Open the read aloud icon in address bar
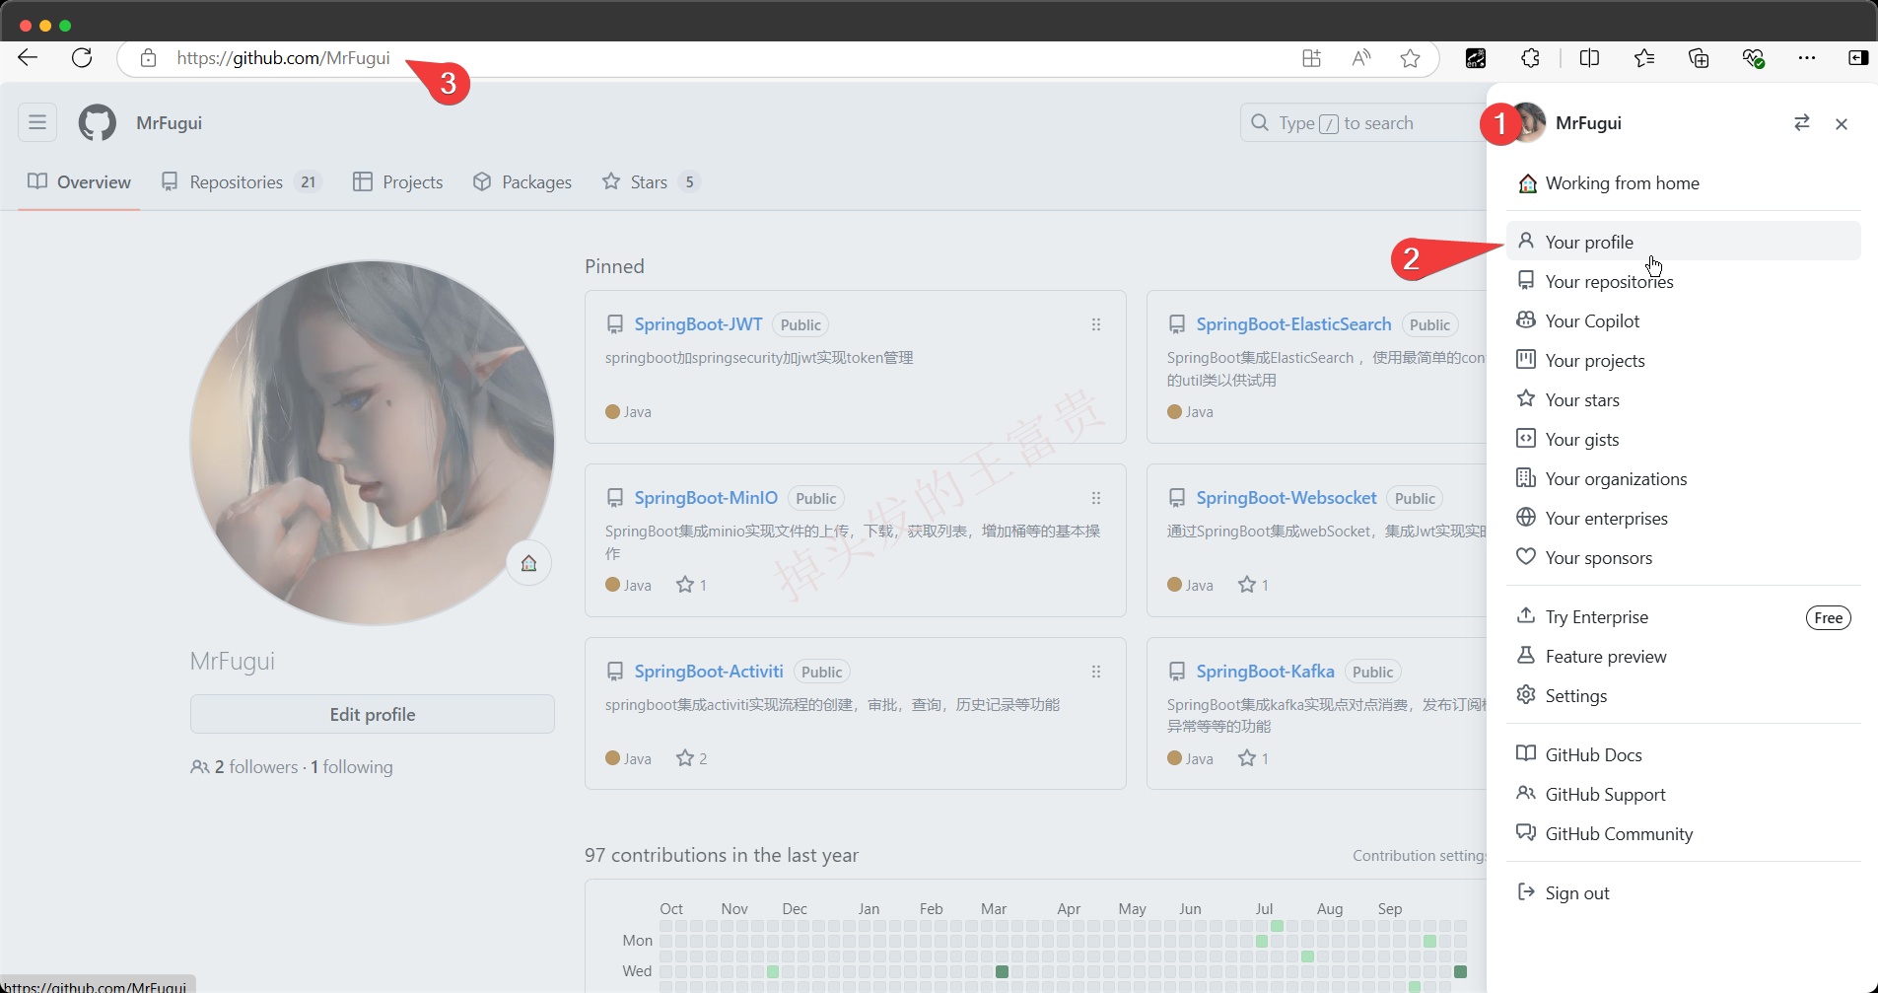Screen dimensions: 1878x993 1361,58
